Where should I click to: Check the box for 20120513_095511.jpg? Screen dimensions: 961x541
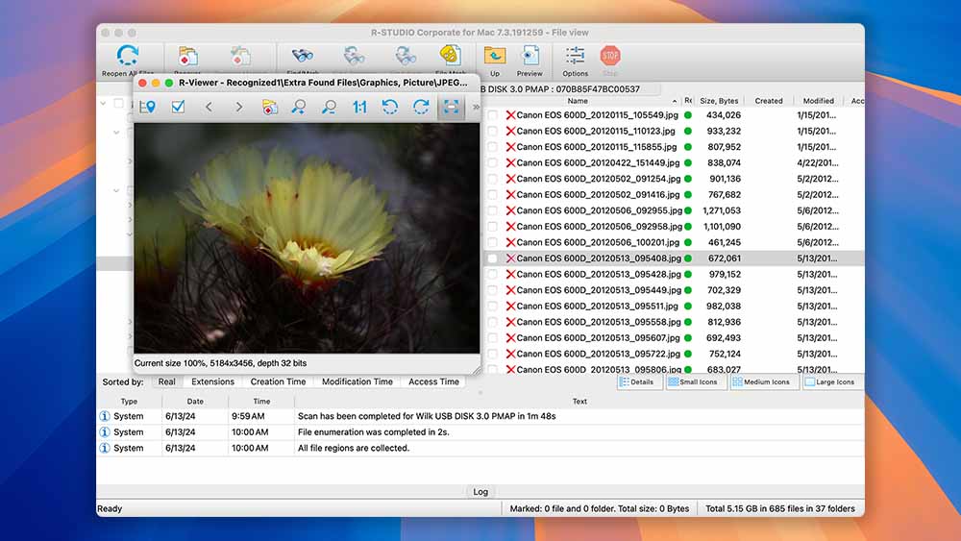point(492,307)
